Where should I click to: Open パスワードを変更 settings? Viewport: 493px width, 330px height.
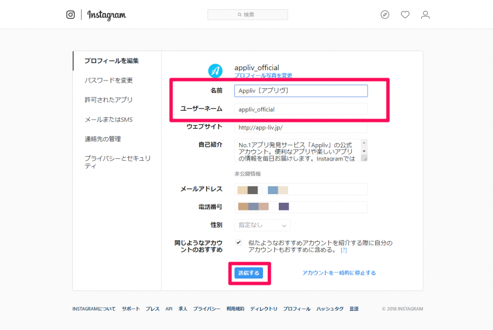click(108, 80)
